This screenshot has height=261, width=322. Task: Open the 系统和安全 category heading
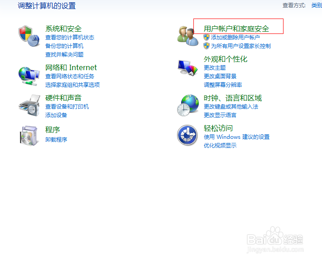(63, 29)
